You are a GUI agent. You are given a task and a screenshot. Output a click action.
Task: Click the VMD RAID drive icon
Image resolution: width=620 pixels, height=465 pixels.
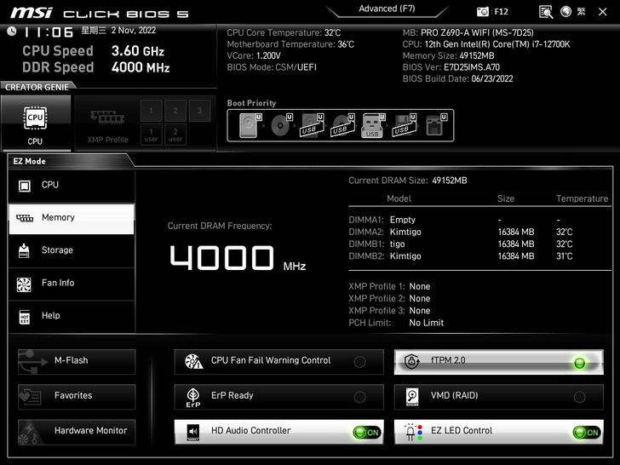coord(412,397)
